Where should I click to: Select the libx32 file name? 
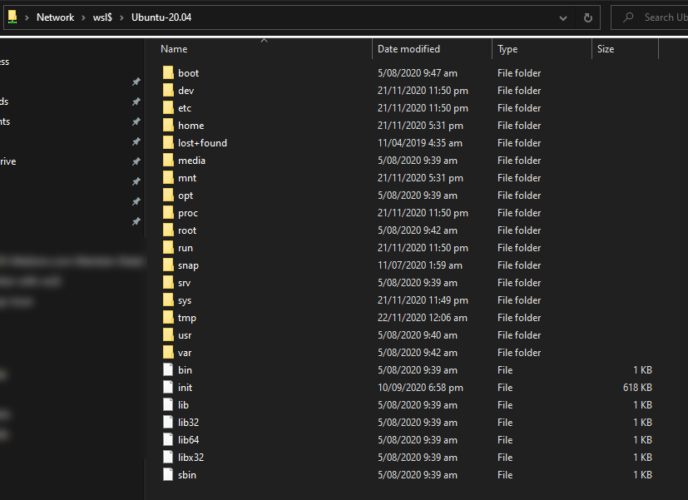pyautogui.click(x=191, y=458)
